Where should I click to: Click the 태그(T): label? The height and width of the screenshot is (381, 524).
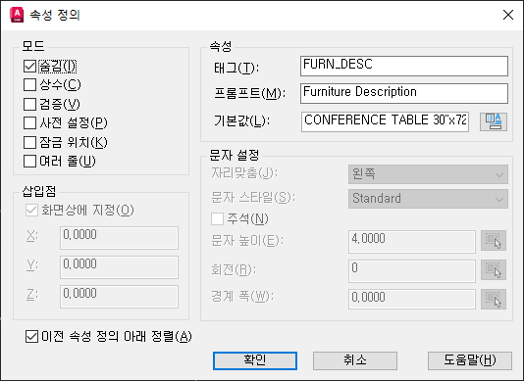236,68
